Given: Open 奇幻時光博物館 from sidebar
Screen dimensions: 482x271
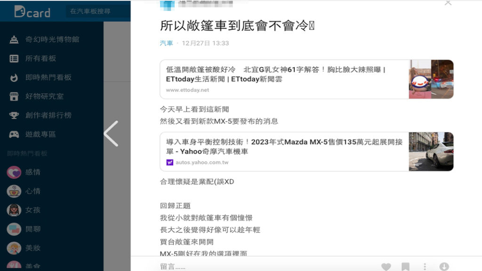Looking at the screenshot, I should 52,40.
